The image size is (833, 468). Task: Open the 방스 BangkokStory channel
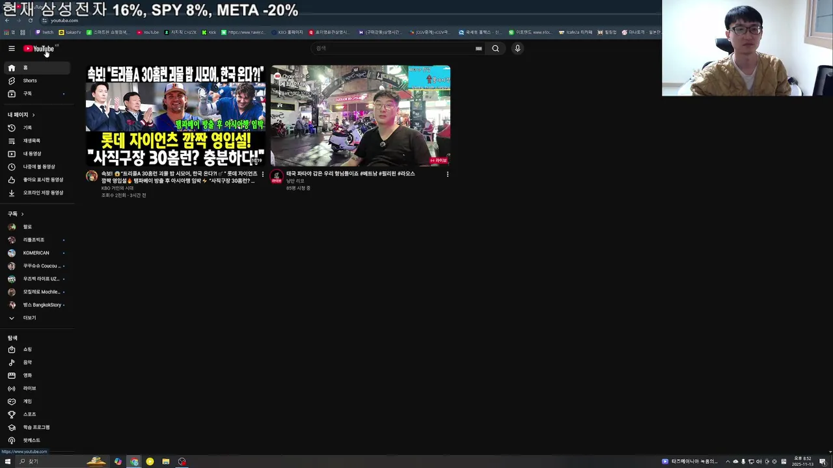pos(37,305)
